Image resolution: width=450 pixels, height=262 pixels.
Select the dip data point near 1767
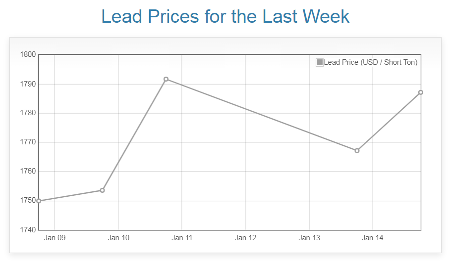click(357, 150)
